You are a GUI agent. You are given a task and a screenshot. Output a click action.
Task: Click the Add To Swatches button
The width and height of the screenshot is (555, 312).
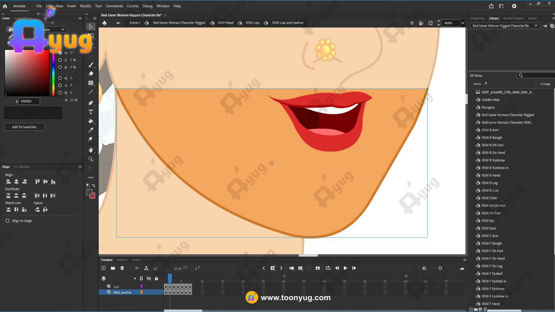pyautogui.click(x=24, y=127)
